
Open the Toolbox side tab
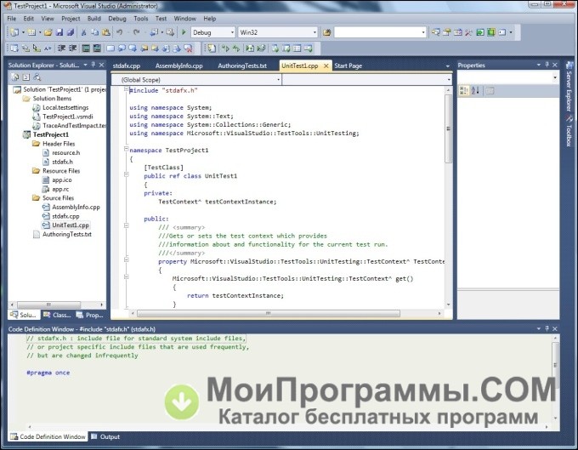(x=569, y=131)
